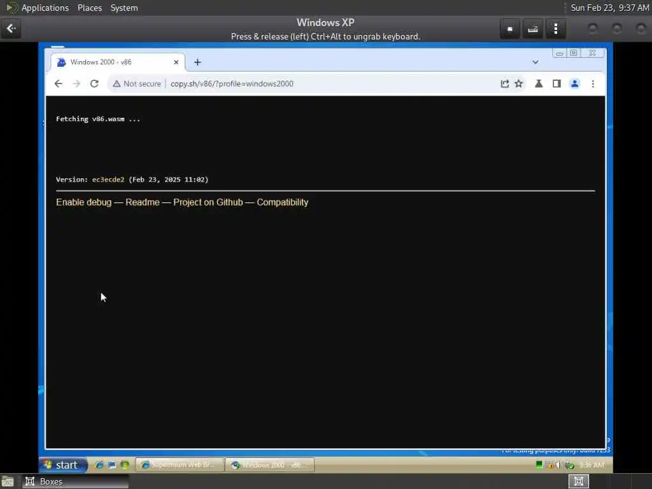Bookmark this tab with the star
The height and width of the screenshot is (489, 652).
[x=518, y=83]
